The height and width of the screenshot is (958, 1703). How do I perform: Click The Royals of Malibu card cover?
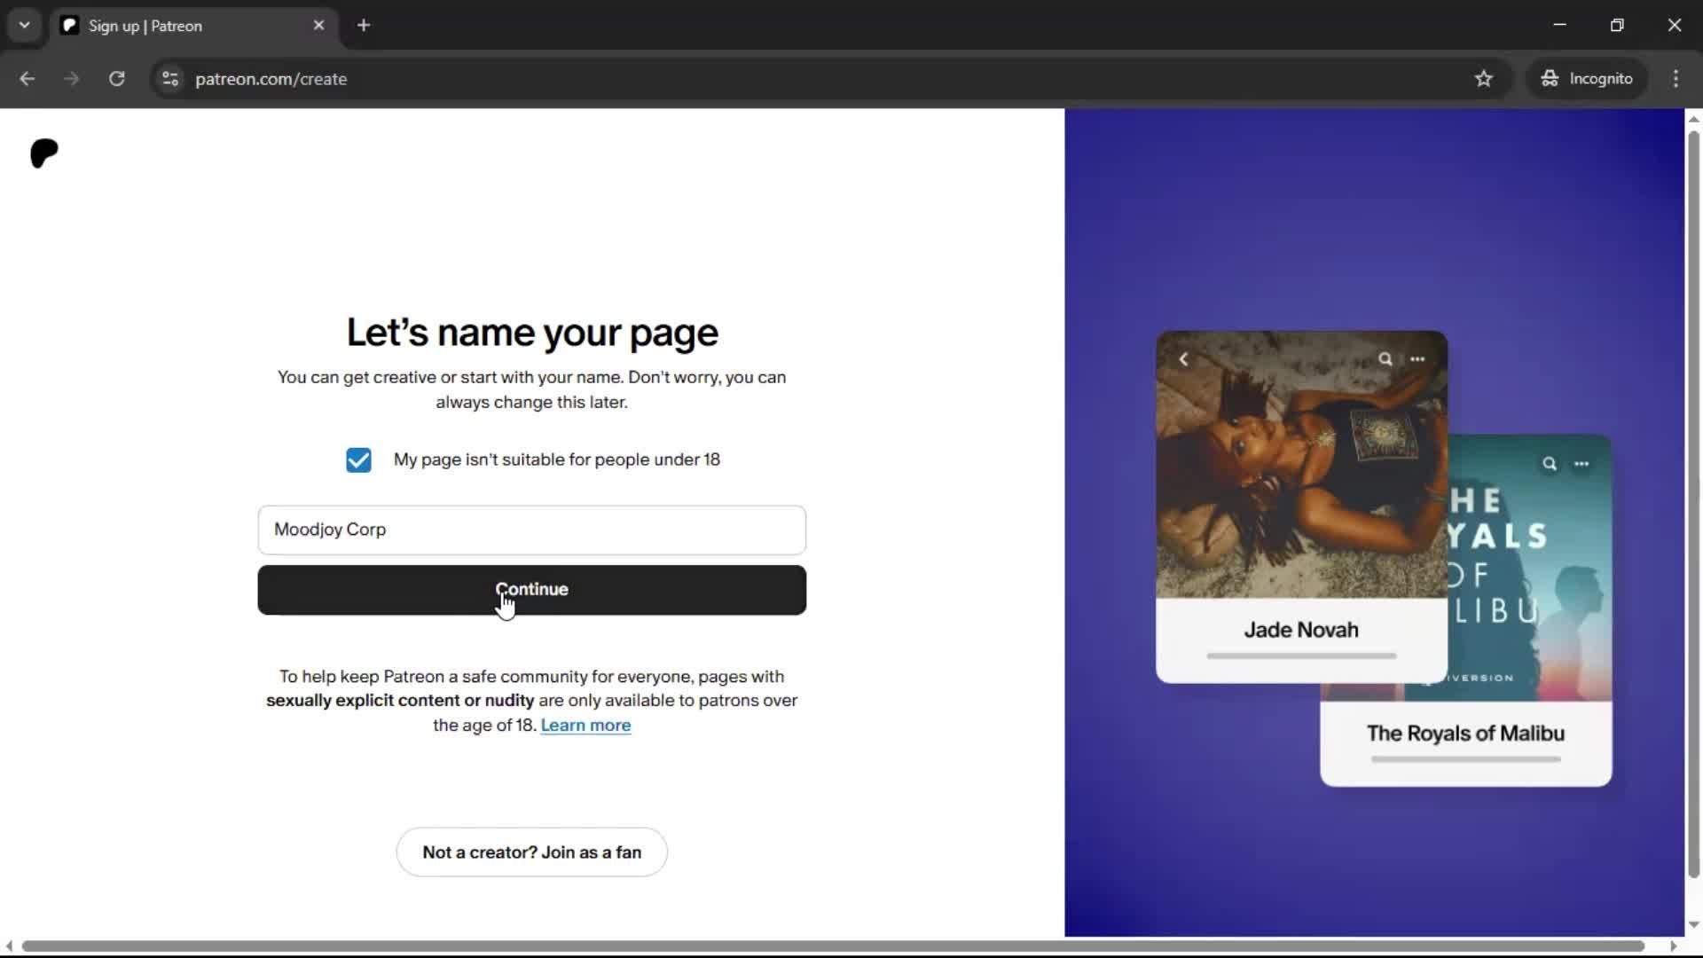[x=1530, y=568]
